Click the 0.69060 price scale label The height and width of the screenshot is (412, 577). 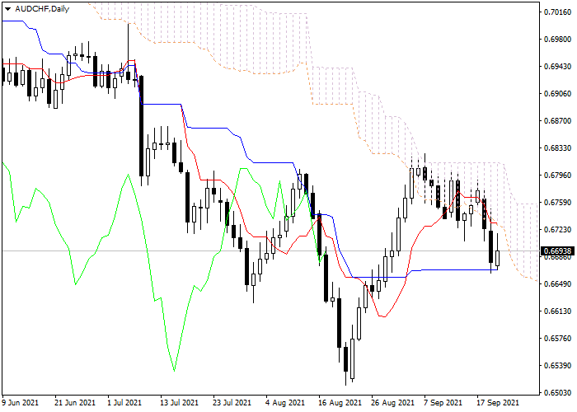pyautogui.click(x=557, y=94)
